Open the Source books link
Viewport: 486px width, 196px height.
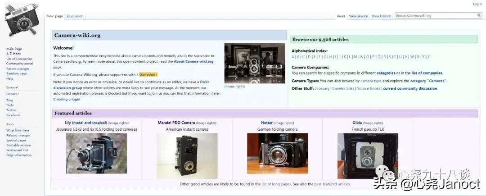pyautogui.click(x=369, y=89)
